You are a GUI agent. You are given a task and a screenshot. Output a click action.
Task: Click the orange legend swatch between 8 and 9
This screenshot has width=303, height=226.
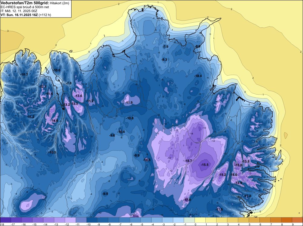287,220
